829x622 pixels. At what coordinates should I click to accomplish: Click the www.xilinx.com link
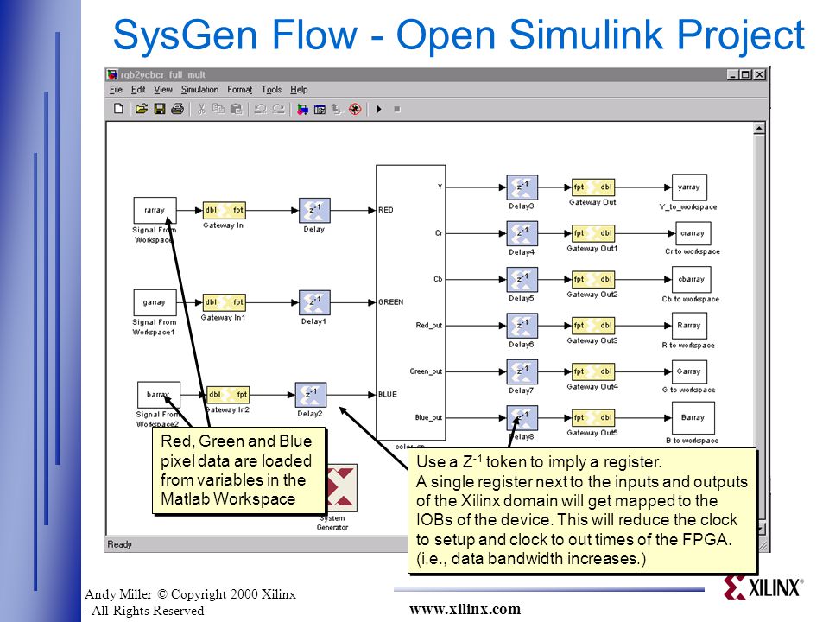click(x=465, y=609)
